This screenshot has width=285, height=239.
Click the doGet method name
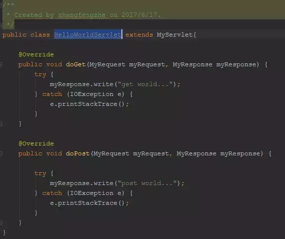[76, 64]
